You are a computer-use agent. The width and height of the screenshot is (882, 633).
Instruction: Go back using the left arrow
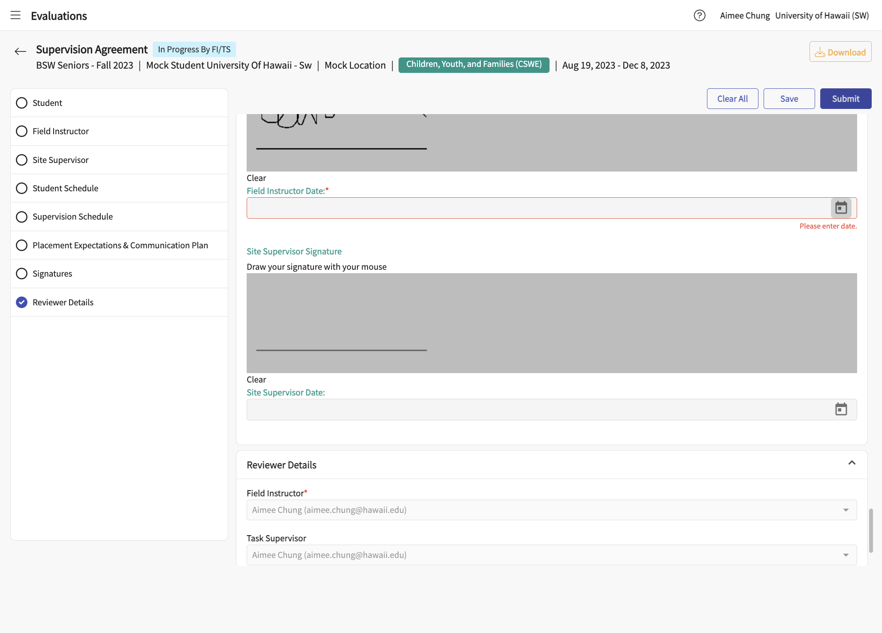pyautogui.click(x=20, y=51)
